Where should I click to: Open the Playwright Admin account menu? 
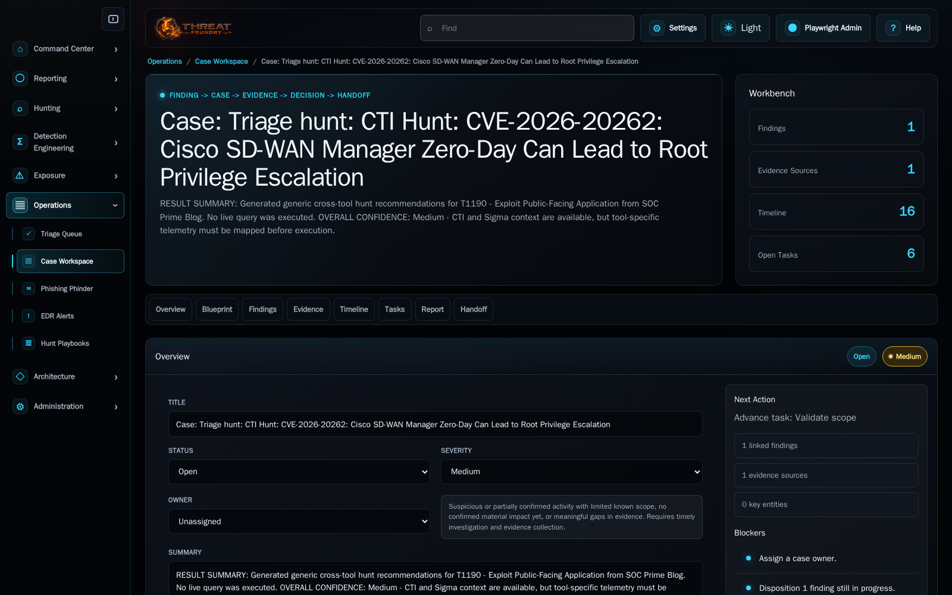[x=823, y=28]
